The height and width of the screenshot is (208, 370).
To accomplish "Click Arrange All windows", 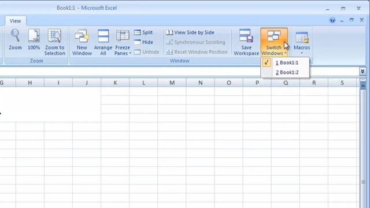I will click(103, 42).
